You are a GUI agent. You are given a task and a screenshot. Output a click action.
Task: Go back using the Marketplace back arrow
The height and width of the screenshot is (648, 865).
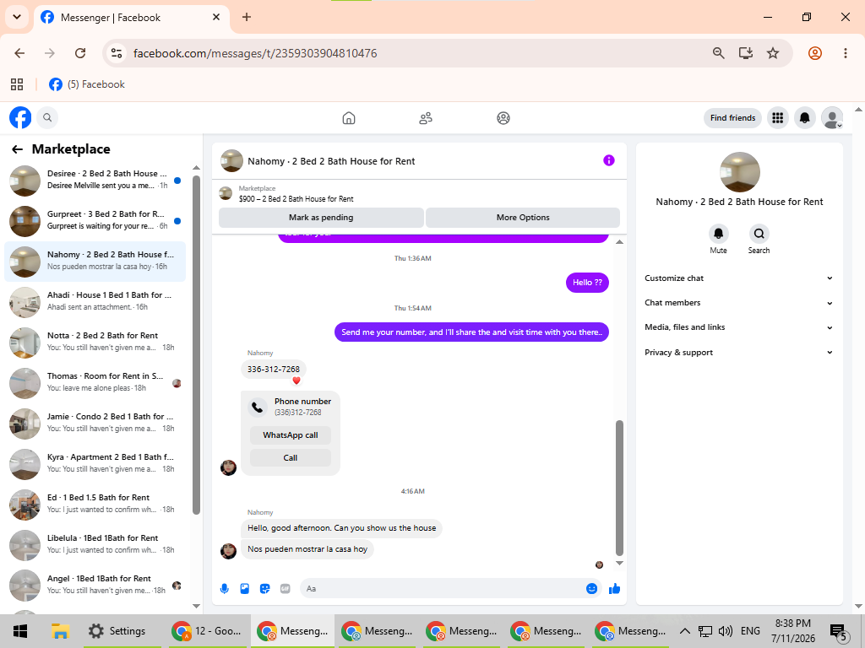coord(17,149)
